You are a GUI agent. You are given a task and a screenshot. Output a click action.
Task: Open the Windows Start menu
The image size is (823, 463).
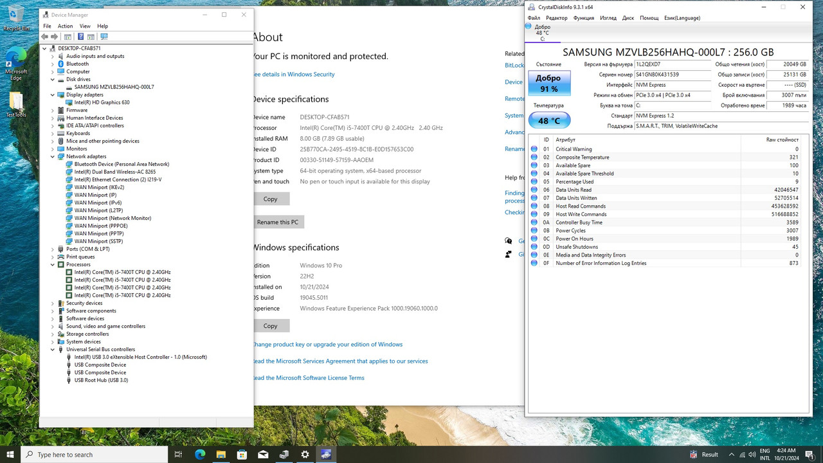click(10, 454)
